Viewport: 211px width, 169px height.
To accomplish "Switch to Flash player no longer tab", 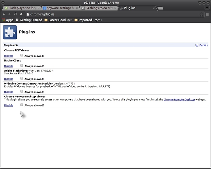I will [21, 8].
